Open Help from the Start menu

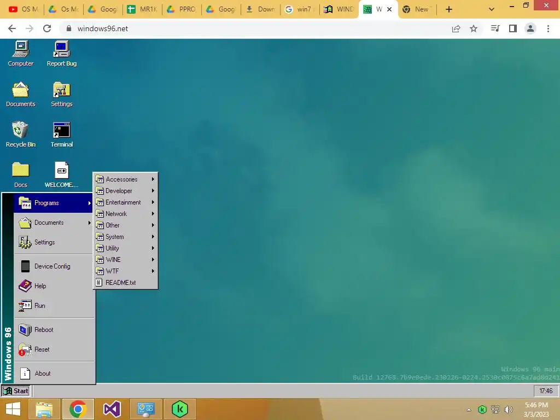pyautogui.click(x=53, y=285)
